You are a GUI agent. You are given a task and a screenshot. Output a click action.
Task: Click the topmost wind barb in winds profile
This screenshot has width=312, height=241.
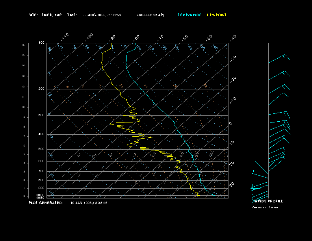[x=279, y=58]
